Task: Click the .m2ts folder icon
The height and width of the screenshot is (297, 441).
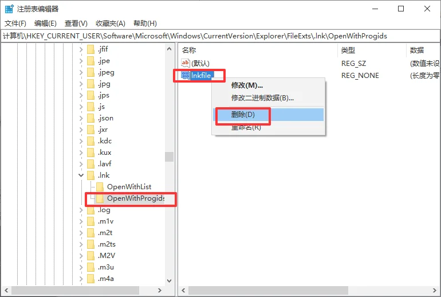Action: [90, 244]
